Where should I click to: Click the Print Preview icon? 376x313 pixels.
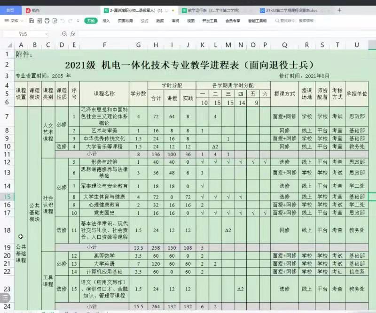pos(54,21)
